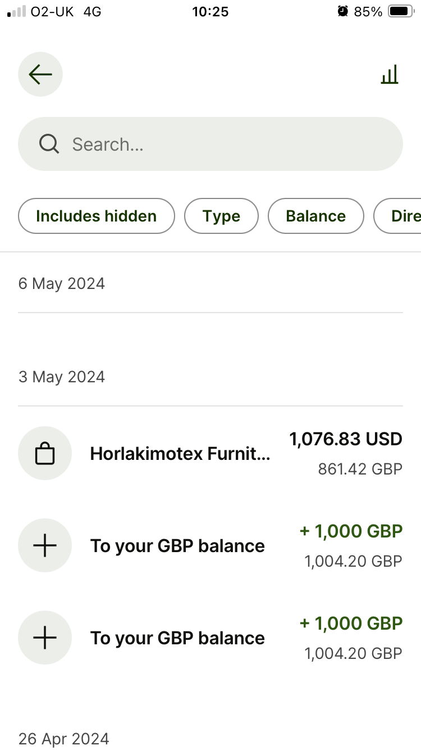This screenshot has height=750, width=421.
Task: Tap the battery icon in the status bar
Action: [x=401, y=11]
